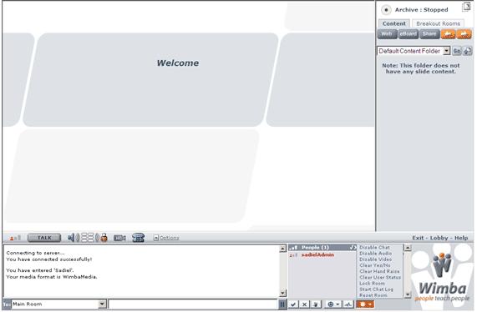
Task: Advance to next slide with orange right arrow
Action: 464,34
